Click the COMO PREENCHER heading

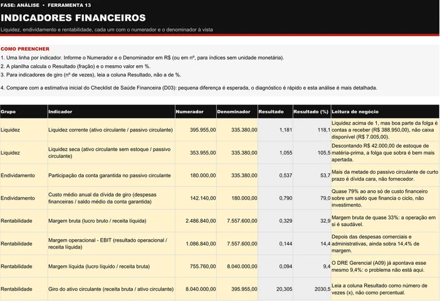coord(25,49)
